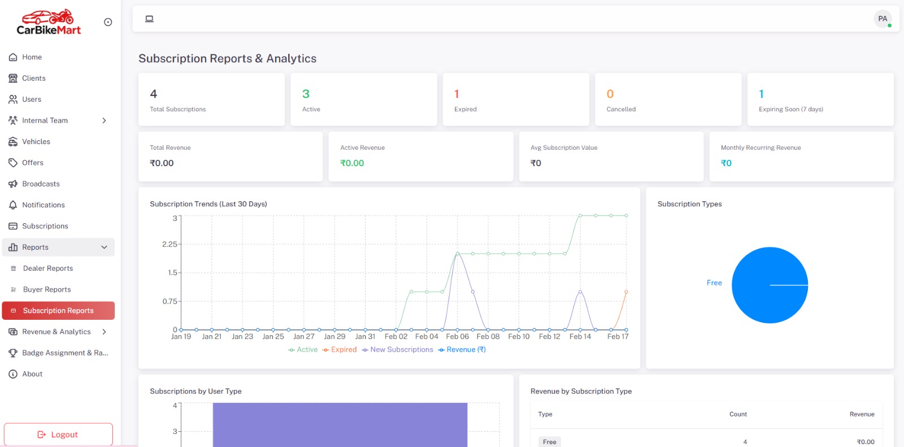Open Badge Assignment & Ra... item
The height and width of the screenshot is (447, 904).
[58, 353]
